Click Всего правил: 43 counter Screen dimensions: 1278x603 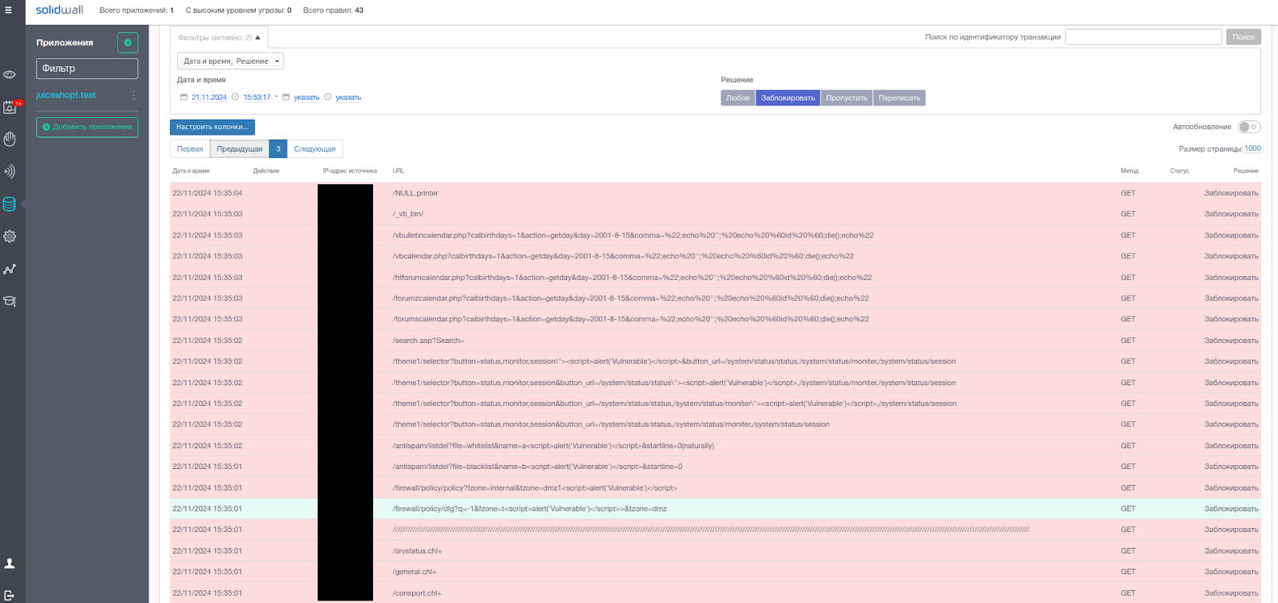333,10
